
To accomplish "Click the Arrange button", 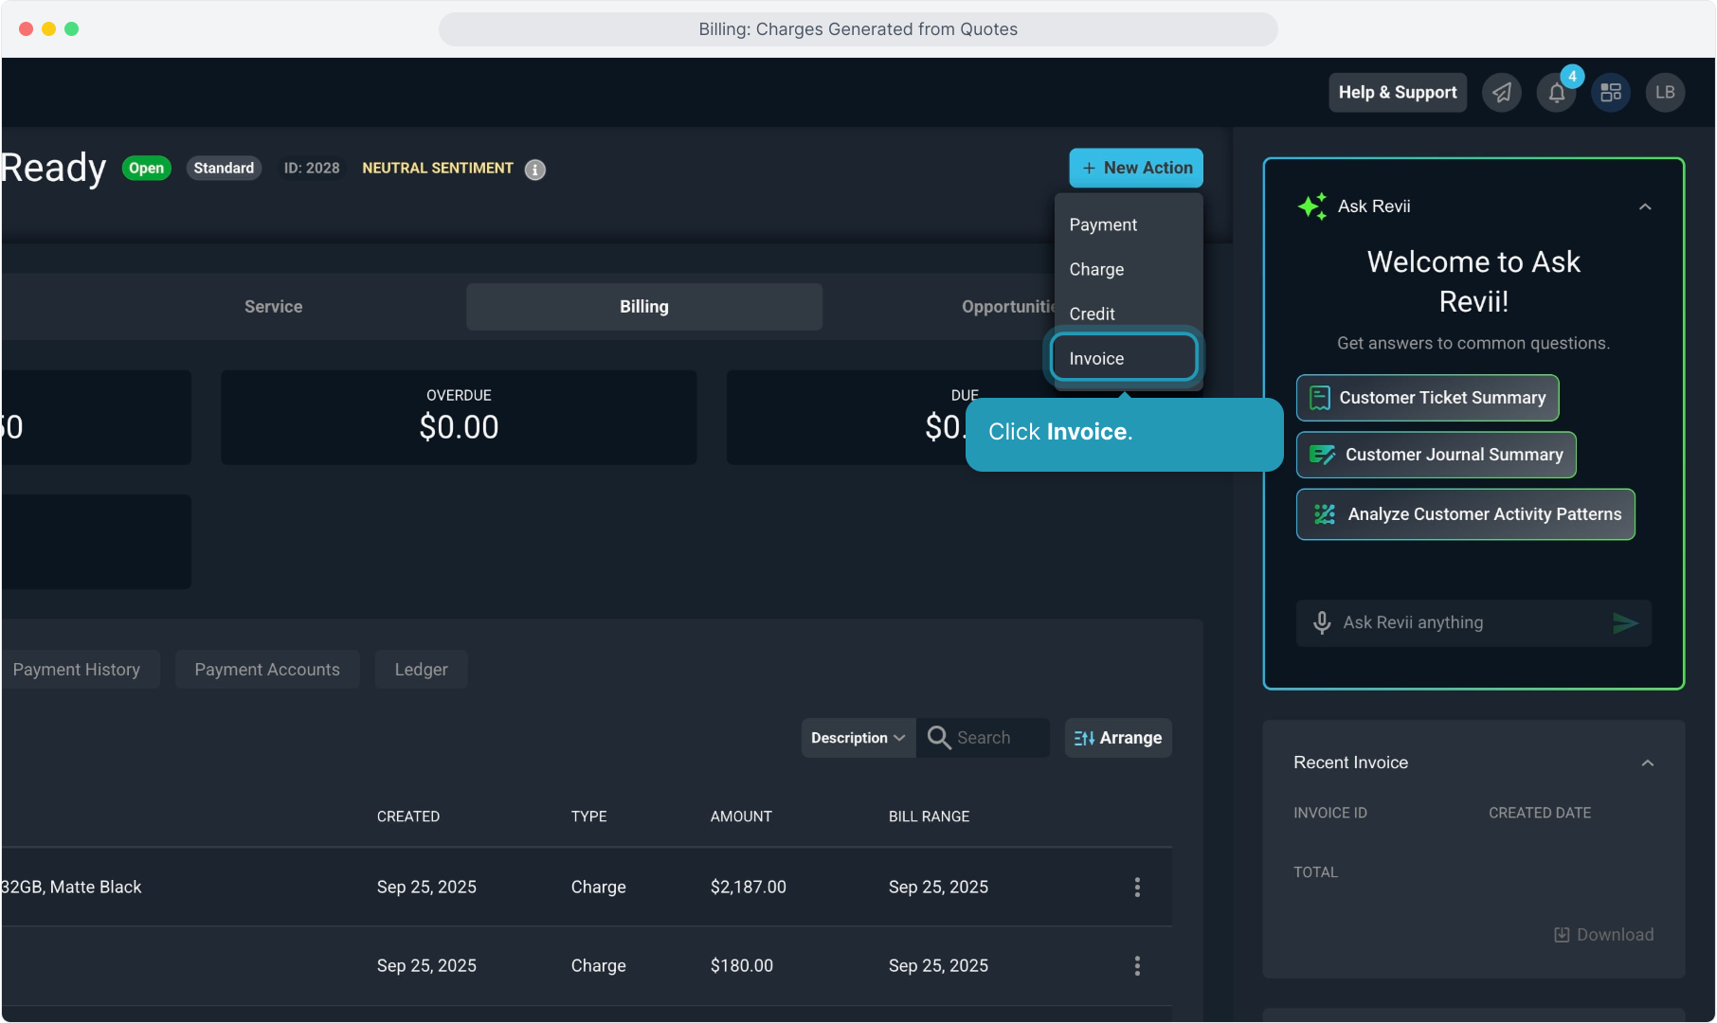I will (x=1118, y=738).
